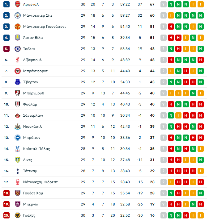Open the Wolves crest icon
This screenshot has width=209, height=220.
pos(17,215)
